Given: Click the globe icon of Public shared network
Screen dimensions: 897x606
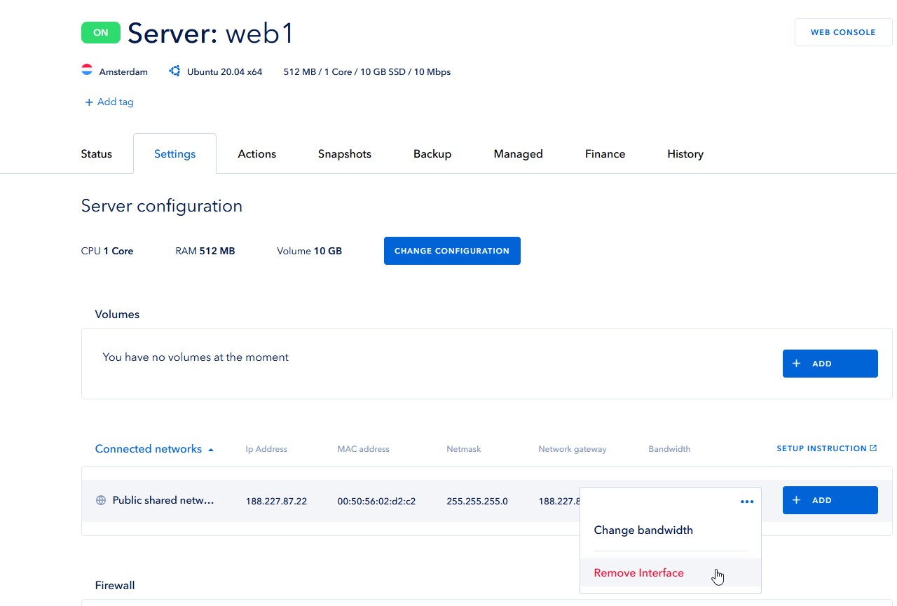Looking at the screenshot, I should coord(101,500).
